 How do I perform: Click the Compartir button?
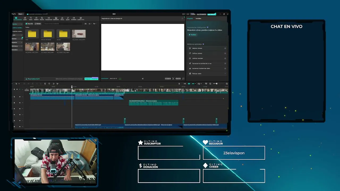point(202,14)
